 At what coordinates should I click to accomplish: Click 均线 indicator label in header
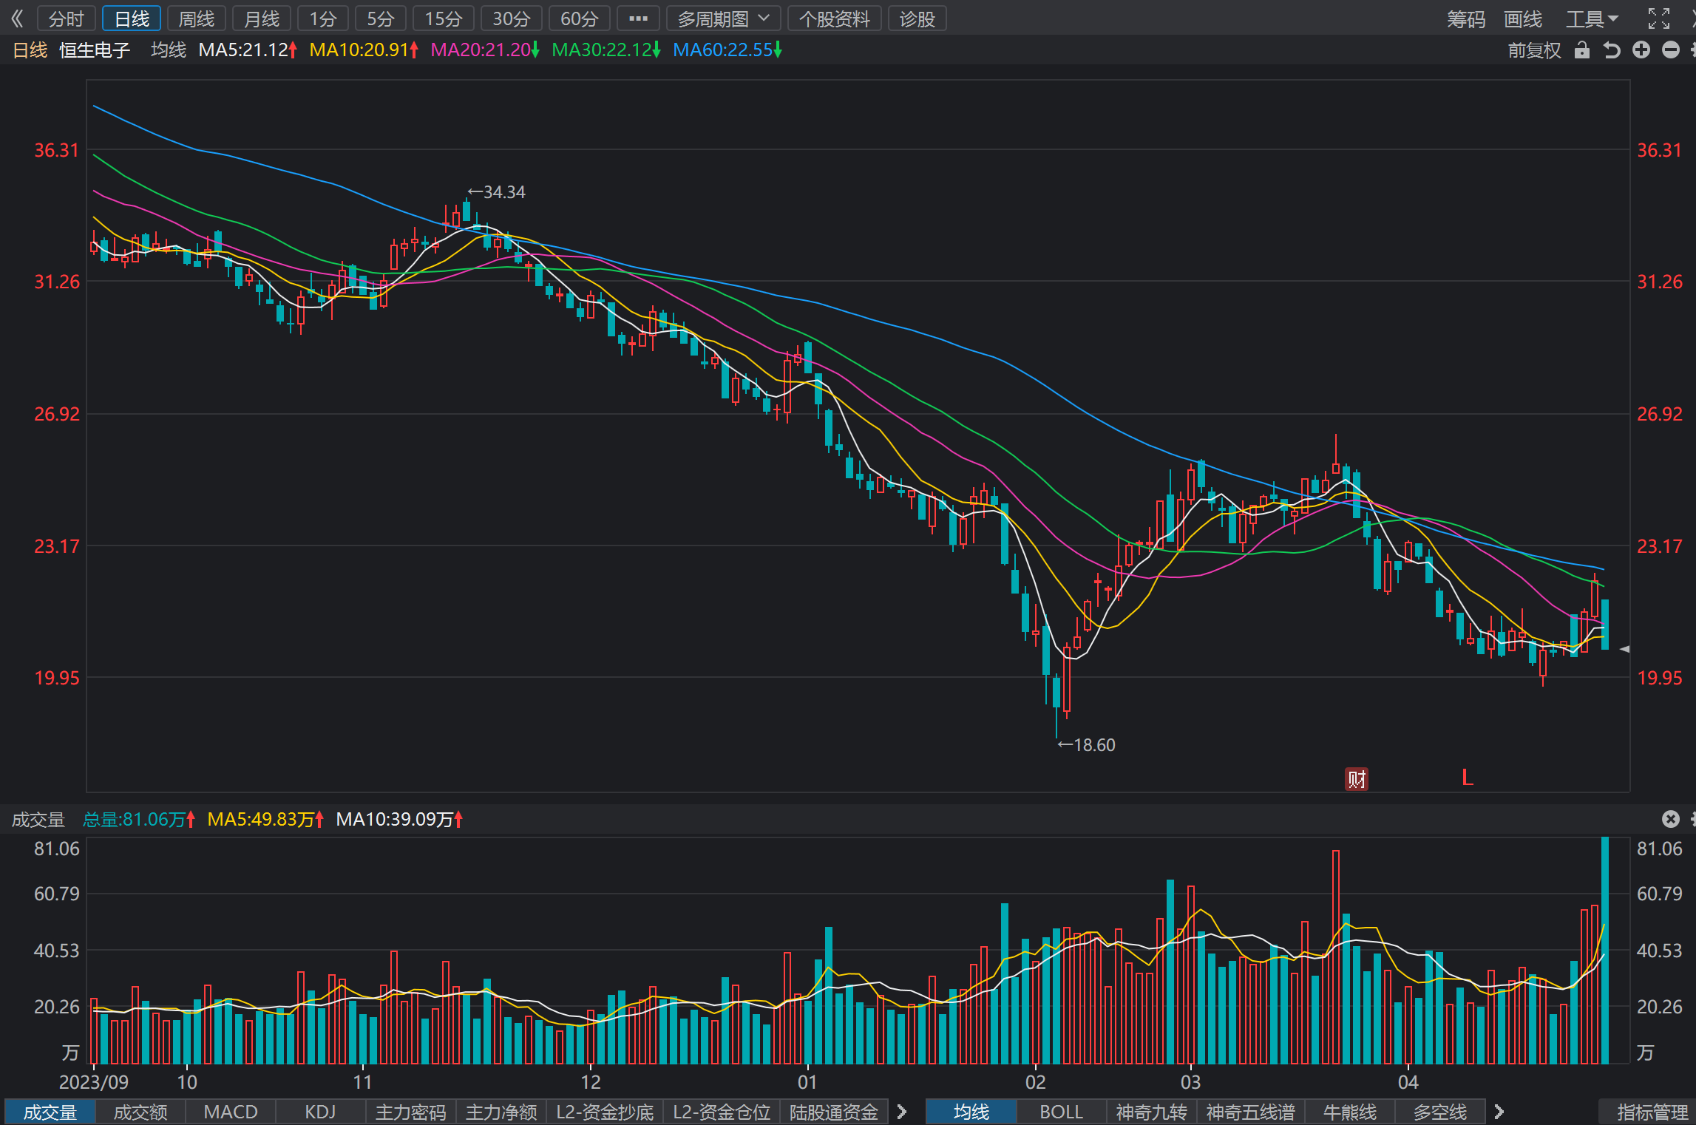click(x=169, y=50)
